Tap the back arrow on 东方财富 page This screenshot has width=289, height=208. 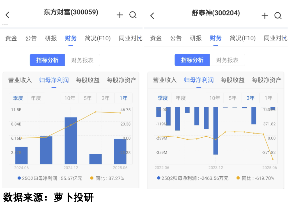click(x=7, y=15)
